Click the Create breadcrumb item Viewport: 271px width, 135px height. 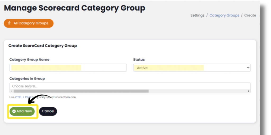coord(250,15)
